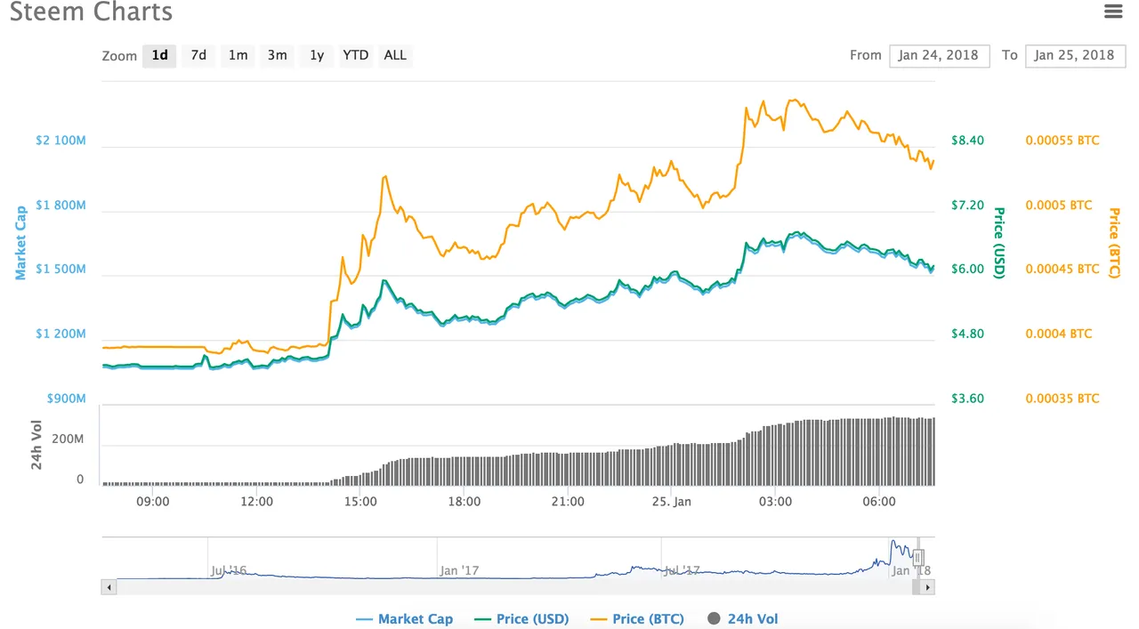Toggle 24h Vol series in legend
This screenshot has width=1139, height=629.
742,619
